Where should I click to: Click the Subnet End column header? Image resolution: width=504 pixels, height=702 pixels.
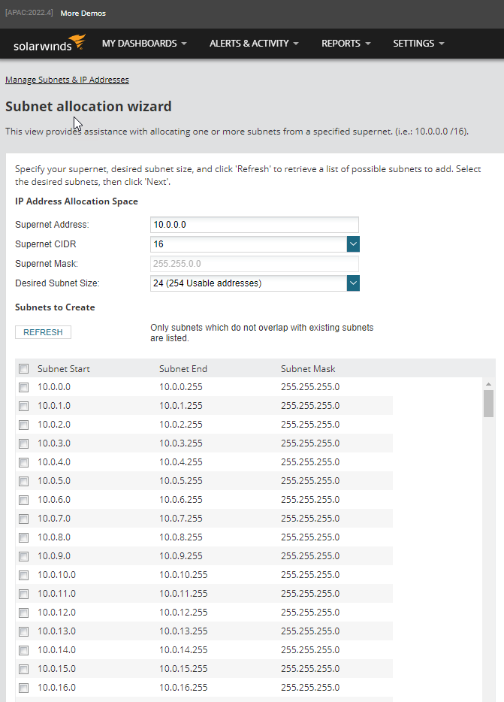183,369
